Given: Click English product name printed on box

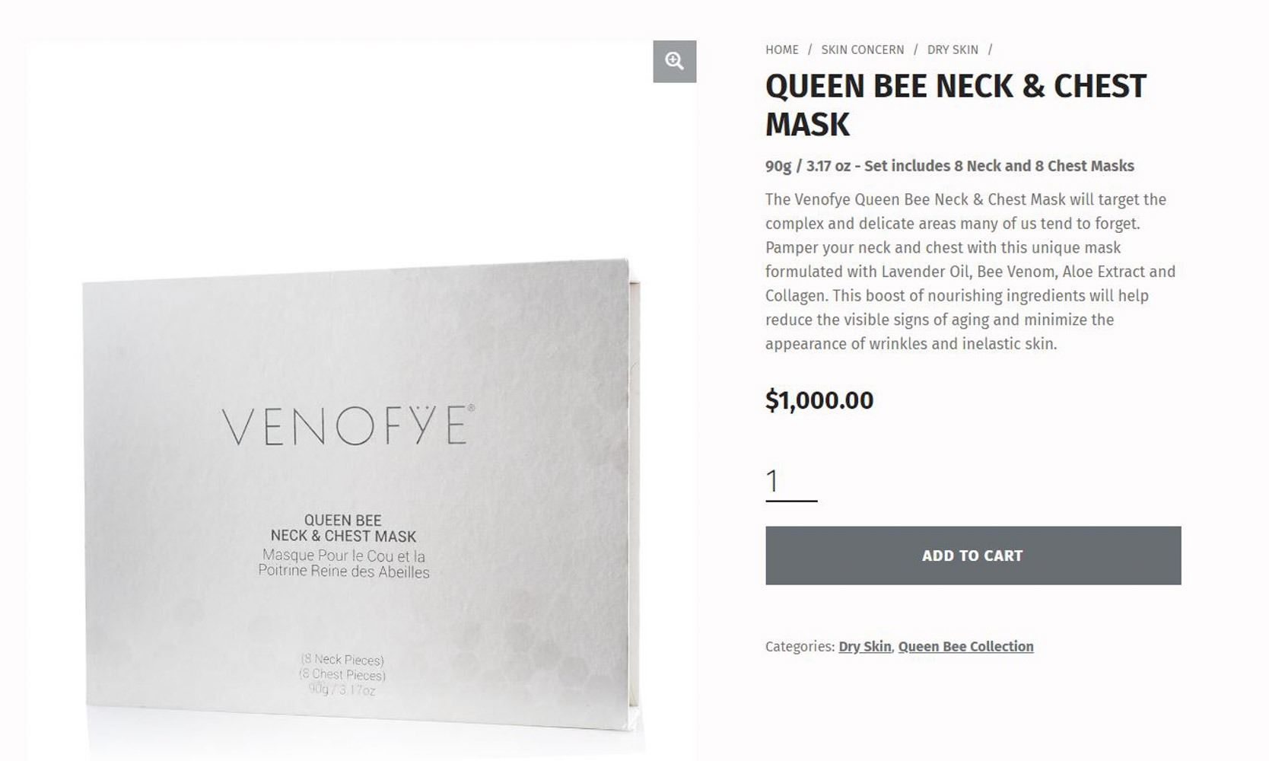Looking at the screenshot, I should pos(343,528).
